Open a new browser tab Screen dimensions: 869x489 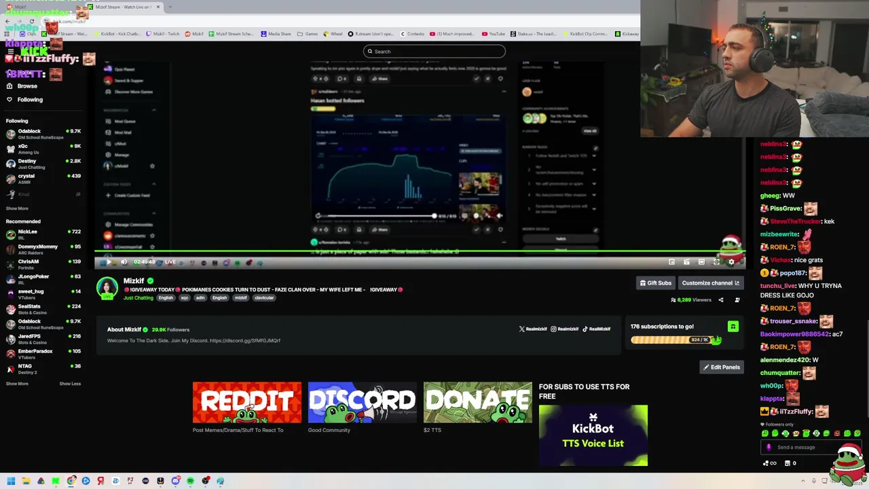tap(170, 7)
